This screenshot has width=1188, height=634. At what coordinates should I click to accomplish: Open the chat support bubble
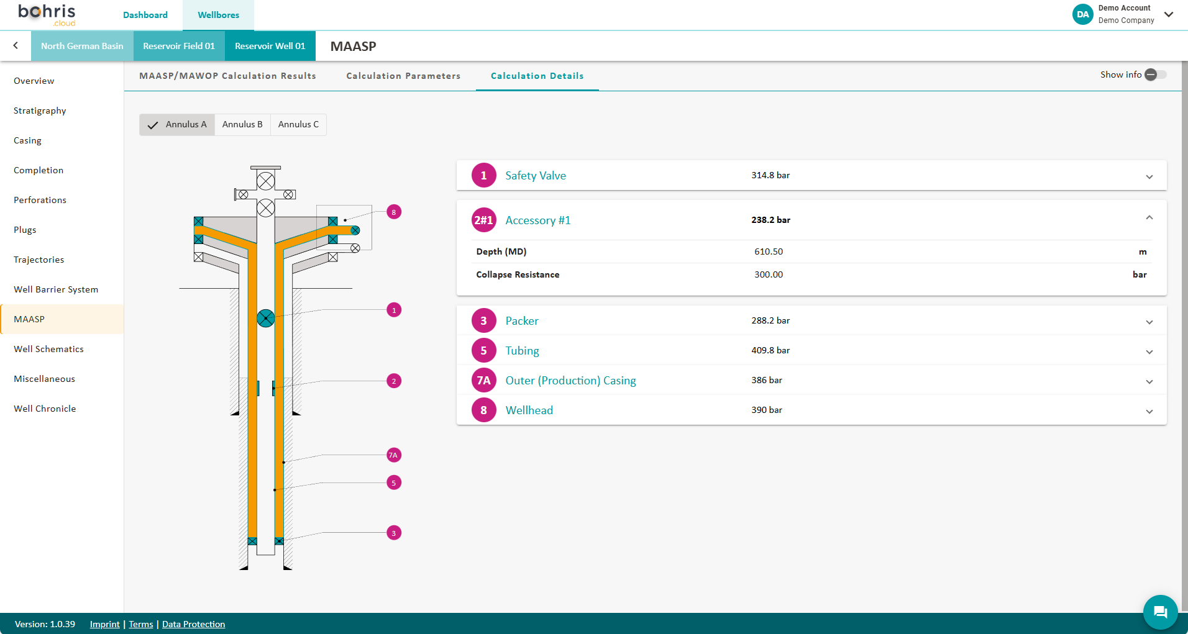point(1159,612)
